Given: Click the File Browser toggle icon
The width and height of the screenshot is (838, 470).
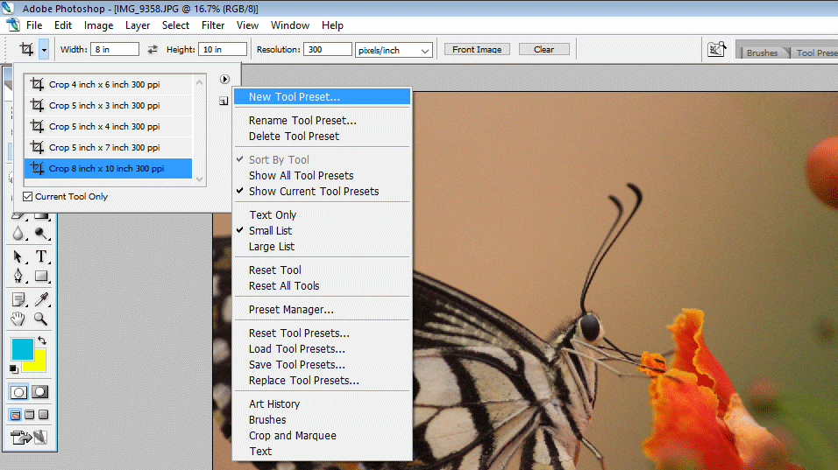Looking at the screenshot, I should [x=716, y=50].
